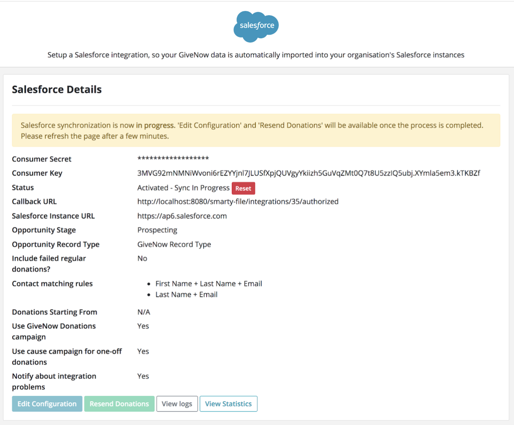Click the yellow synchronization in progress notice

point(256,130)
